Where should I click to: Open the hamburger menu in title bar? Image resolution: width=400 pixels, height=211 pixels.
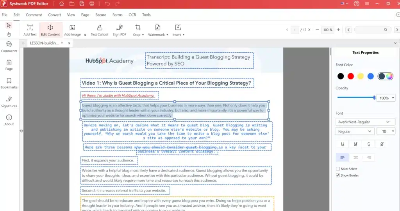point(367,4)
